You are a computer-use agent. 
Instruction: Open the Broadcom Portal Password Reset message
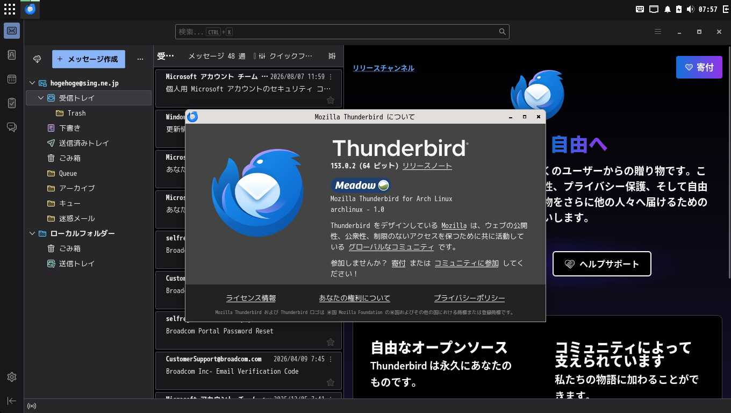[x=248, y=331]
